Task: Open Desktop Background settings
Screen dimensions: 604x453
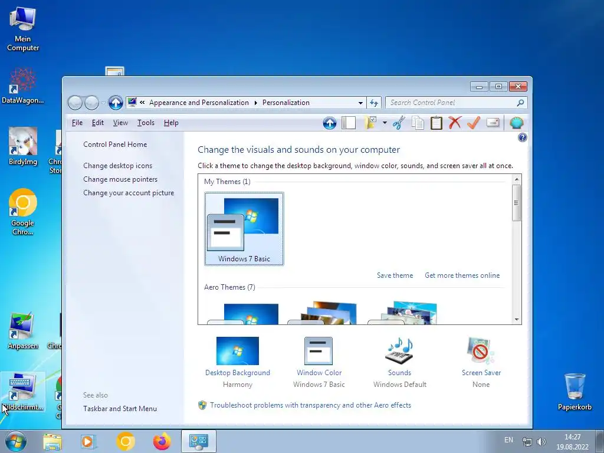Action: tap(238, 362)
